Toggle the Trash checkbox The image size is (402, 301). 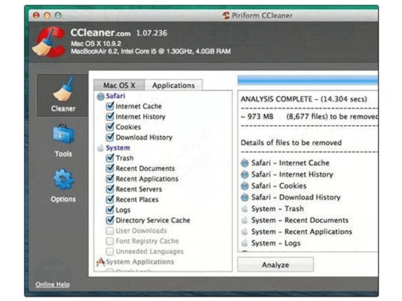pyautogui.click(x=110, y=158)
